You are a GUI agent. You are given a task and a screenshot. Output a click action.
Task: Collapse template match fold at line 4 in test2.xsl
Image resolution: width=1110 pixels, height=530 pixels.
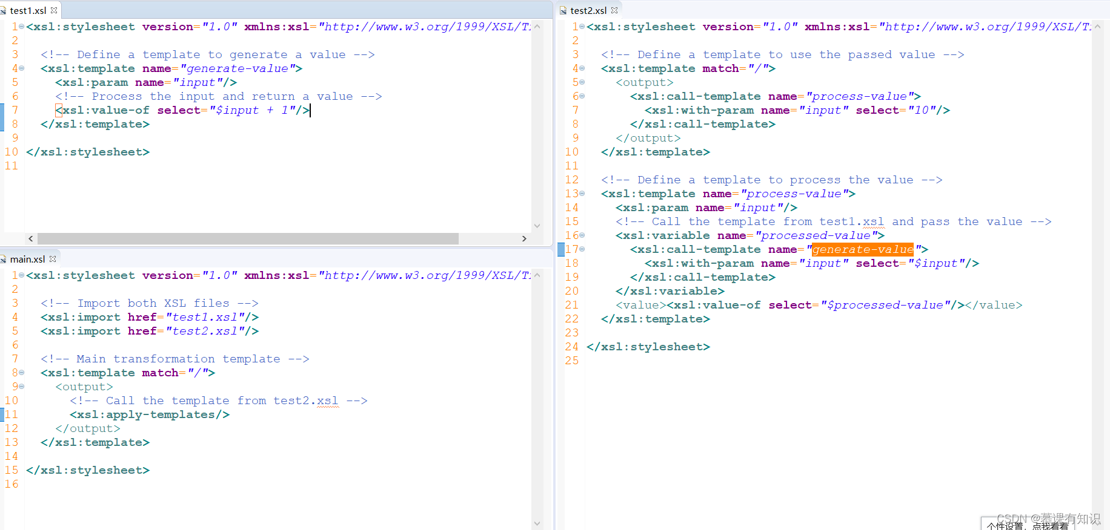[x=582, y=68]
